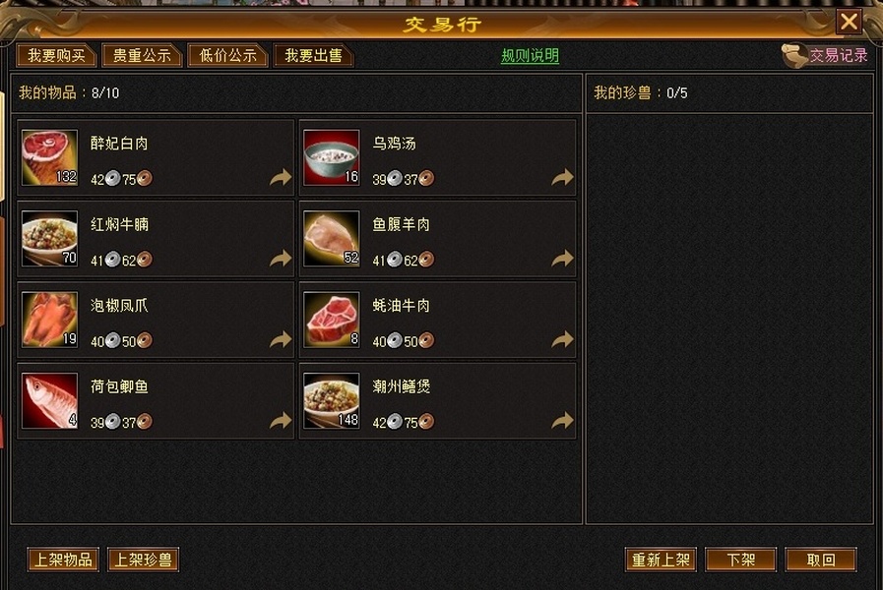Click the 上架珍兽 button

[x=143, y=560]
